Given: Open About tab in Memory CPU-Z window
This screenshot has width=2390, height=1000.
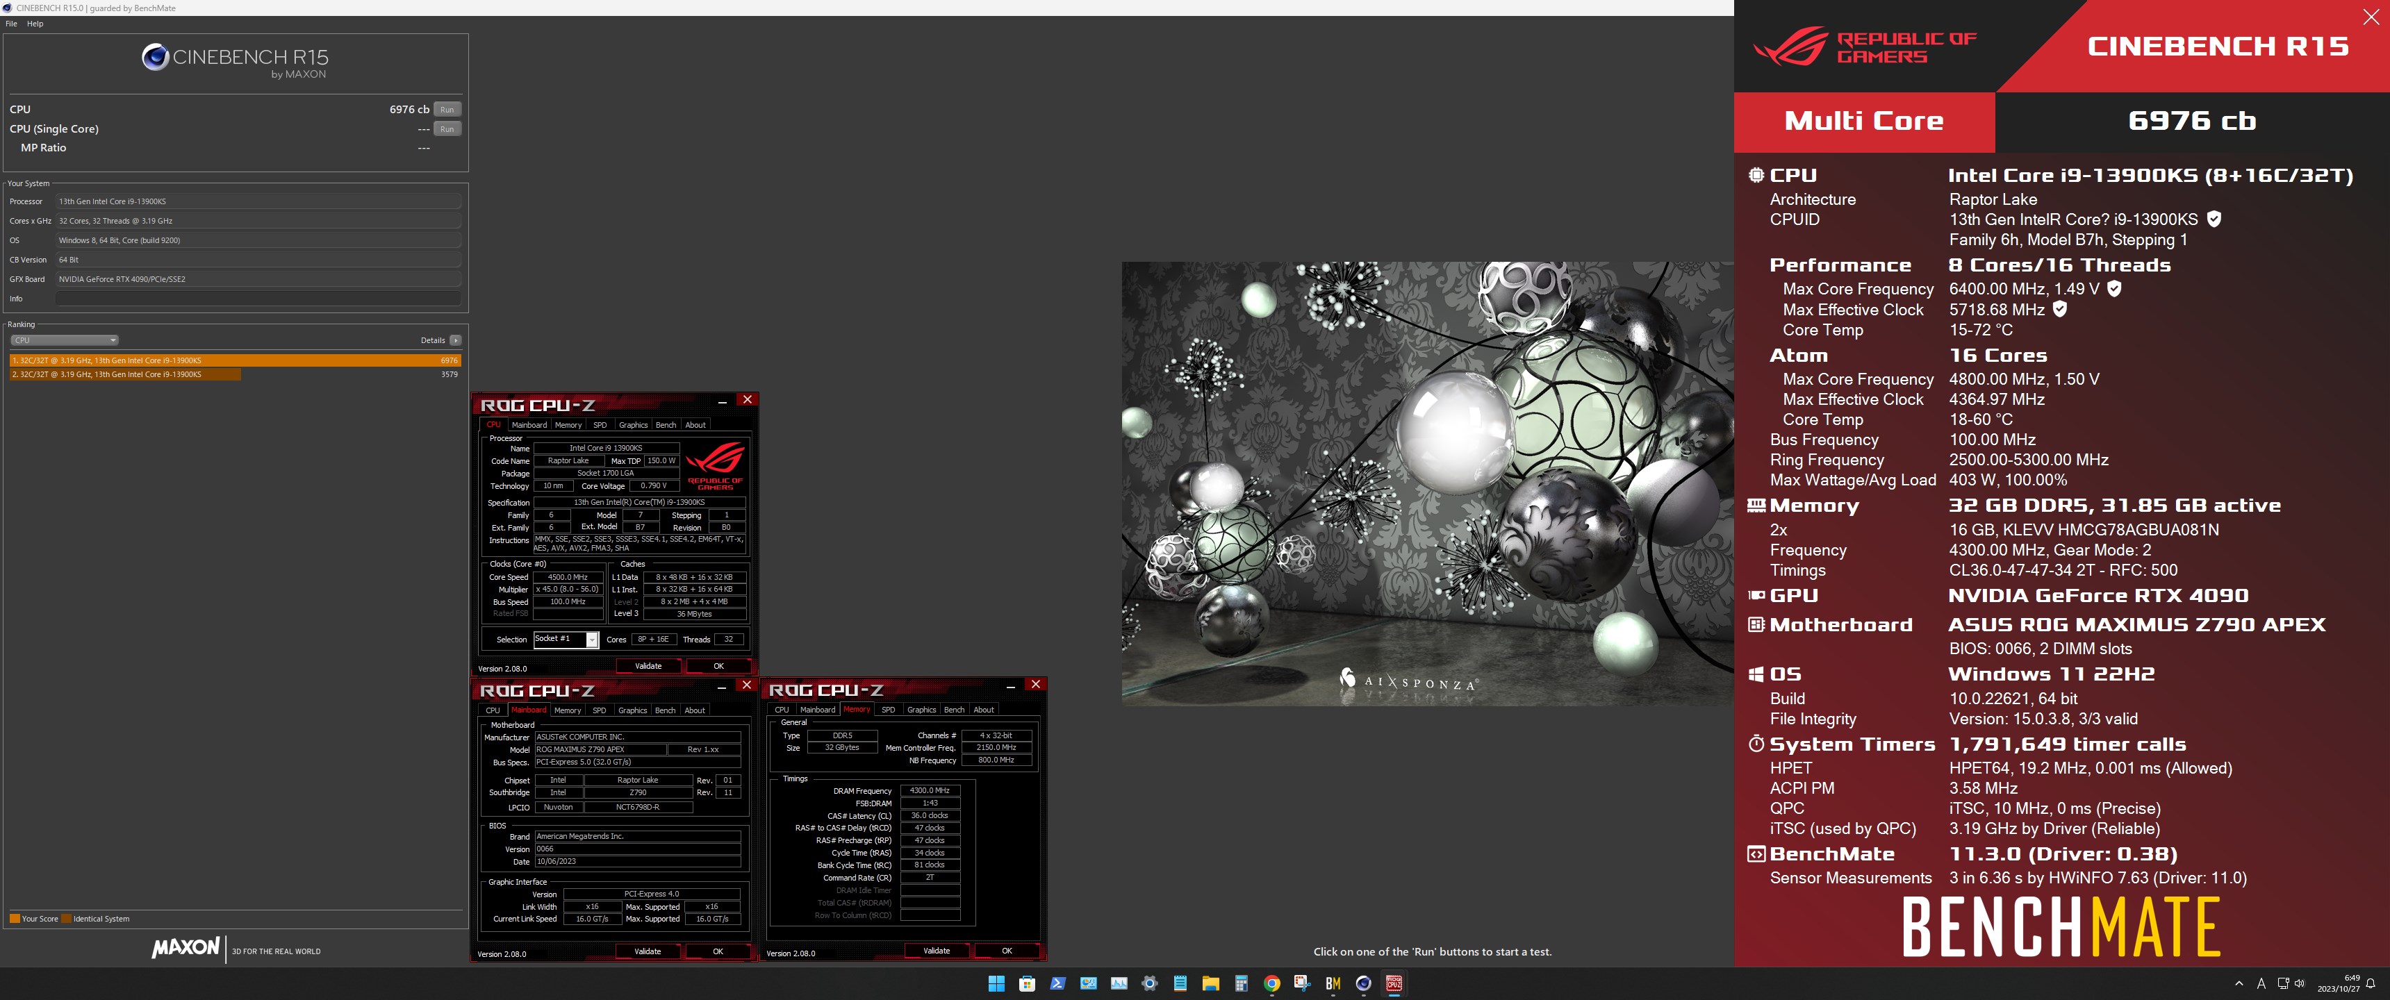Looking at the screenshot, I should coord(984,710).
